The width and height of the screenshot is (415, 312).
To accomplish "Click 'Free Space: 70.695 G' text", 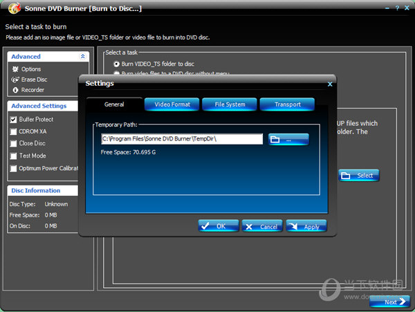I will coord(128,152).
